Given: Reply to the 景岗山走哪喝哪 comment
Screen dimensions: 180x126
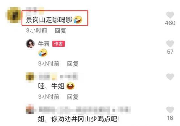Looking at the screenshot, I should click(x=60, y=30).
